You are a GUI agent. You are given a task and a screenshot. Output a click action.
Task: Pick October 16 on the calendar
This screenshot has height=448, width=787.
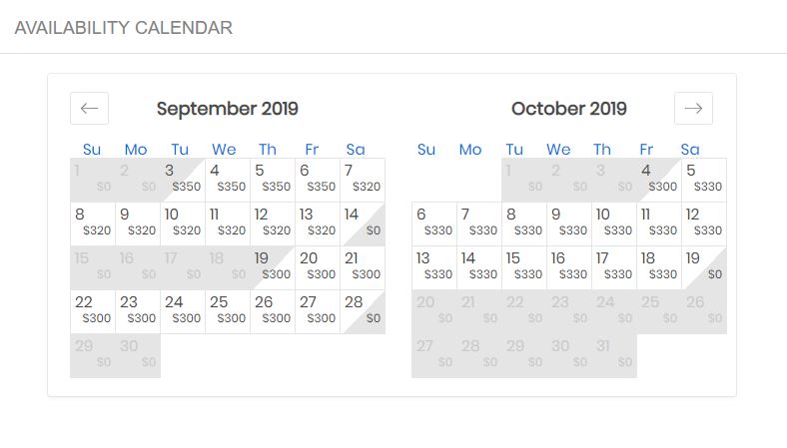(568, 268)
